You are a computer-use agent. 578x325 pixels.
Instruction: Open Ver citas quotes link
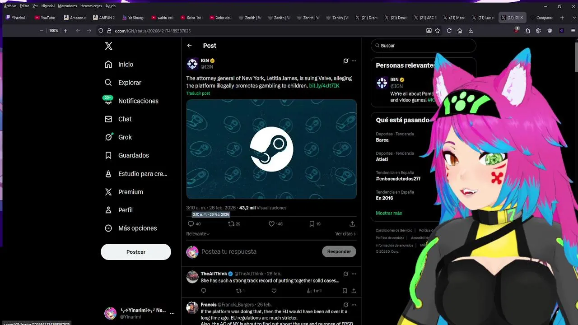pos(345,234)
